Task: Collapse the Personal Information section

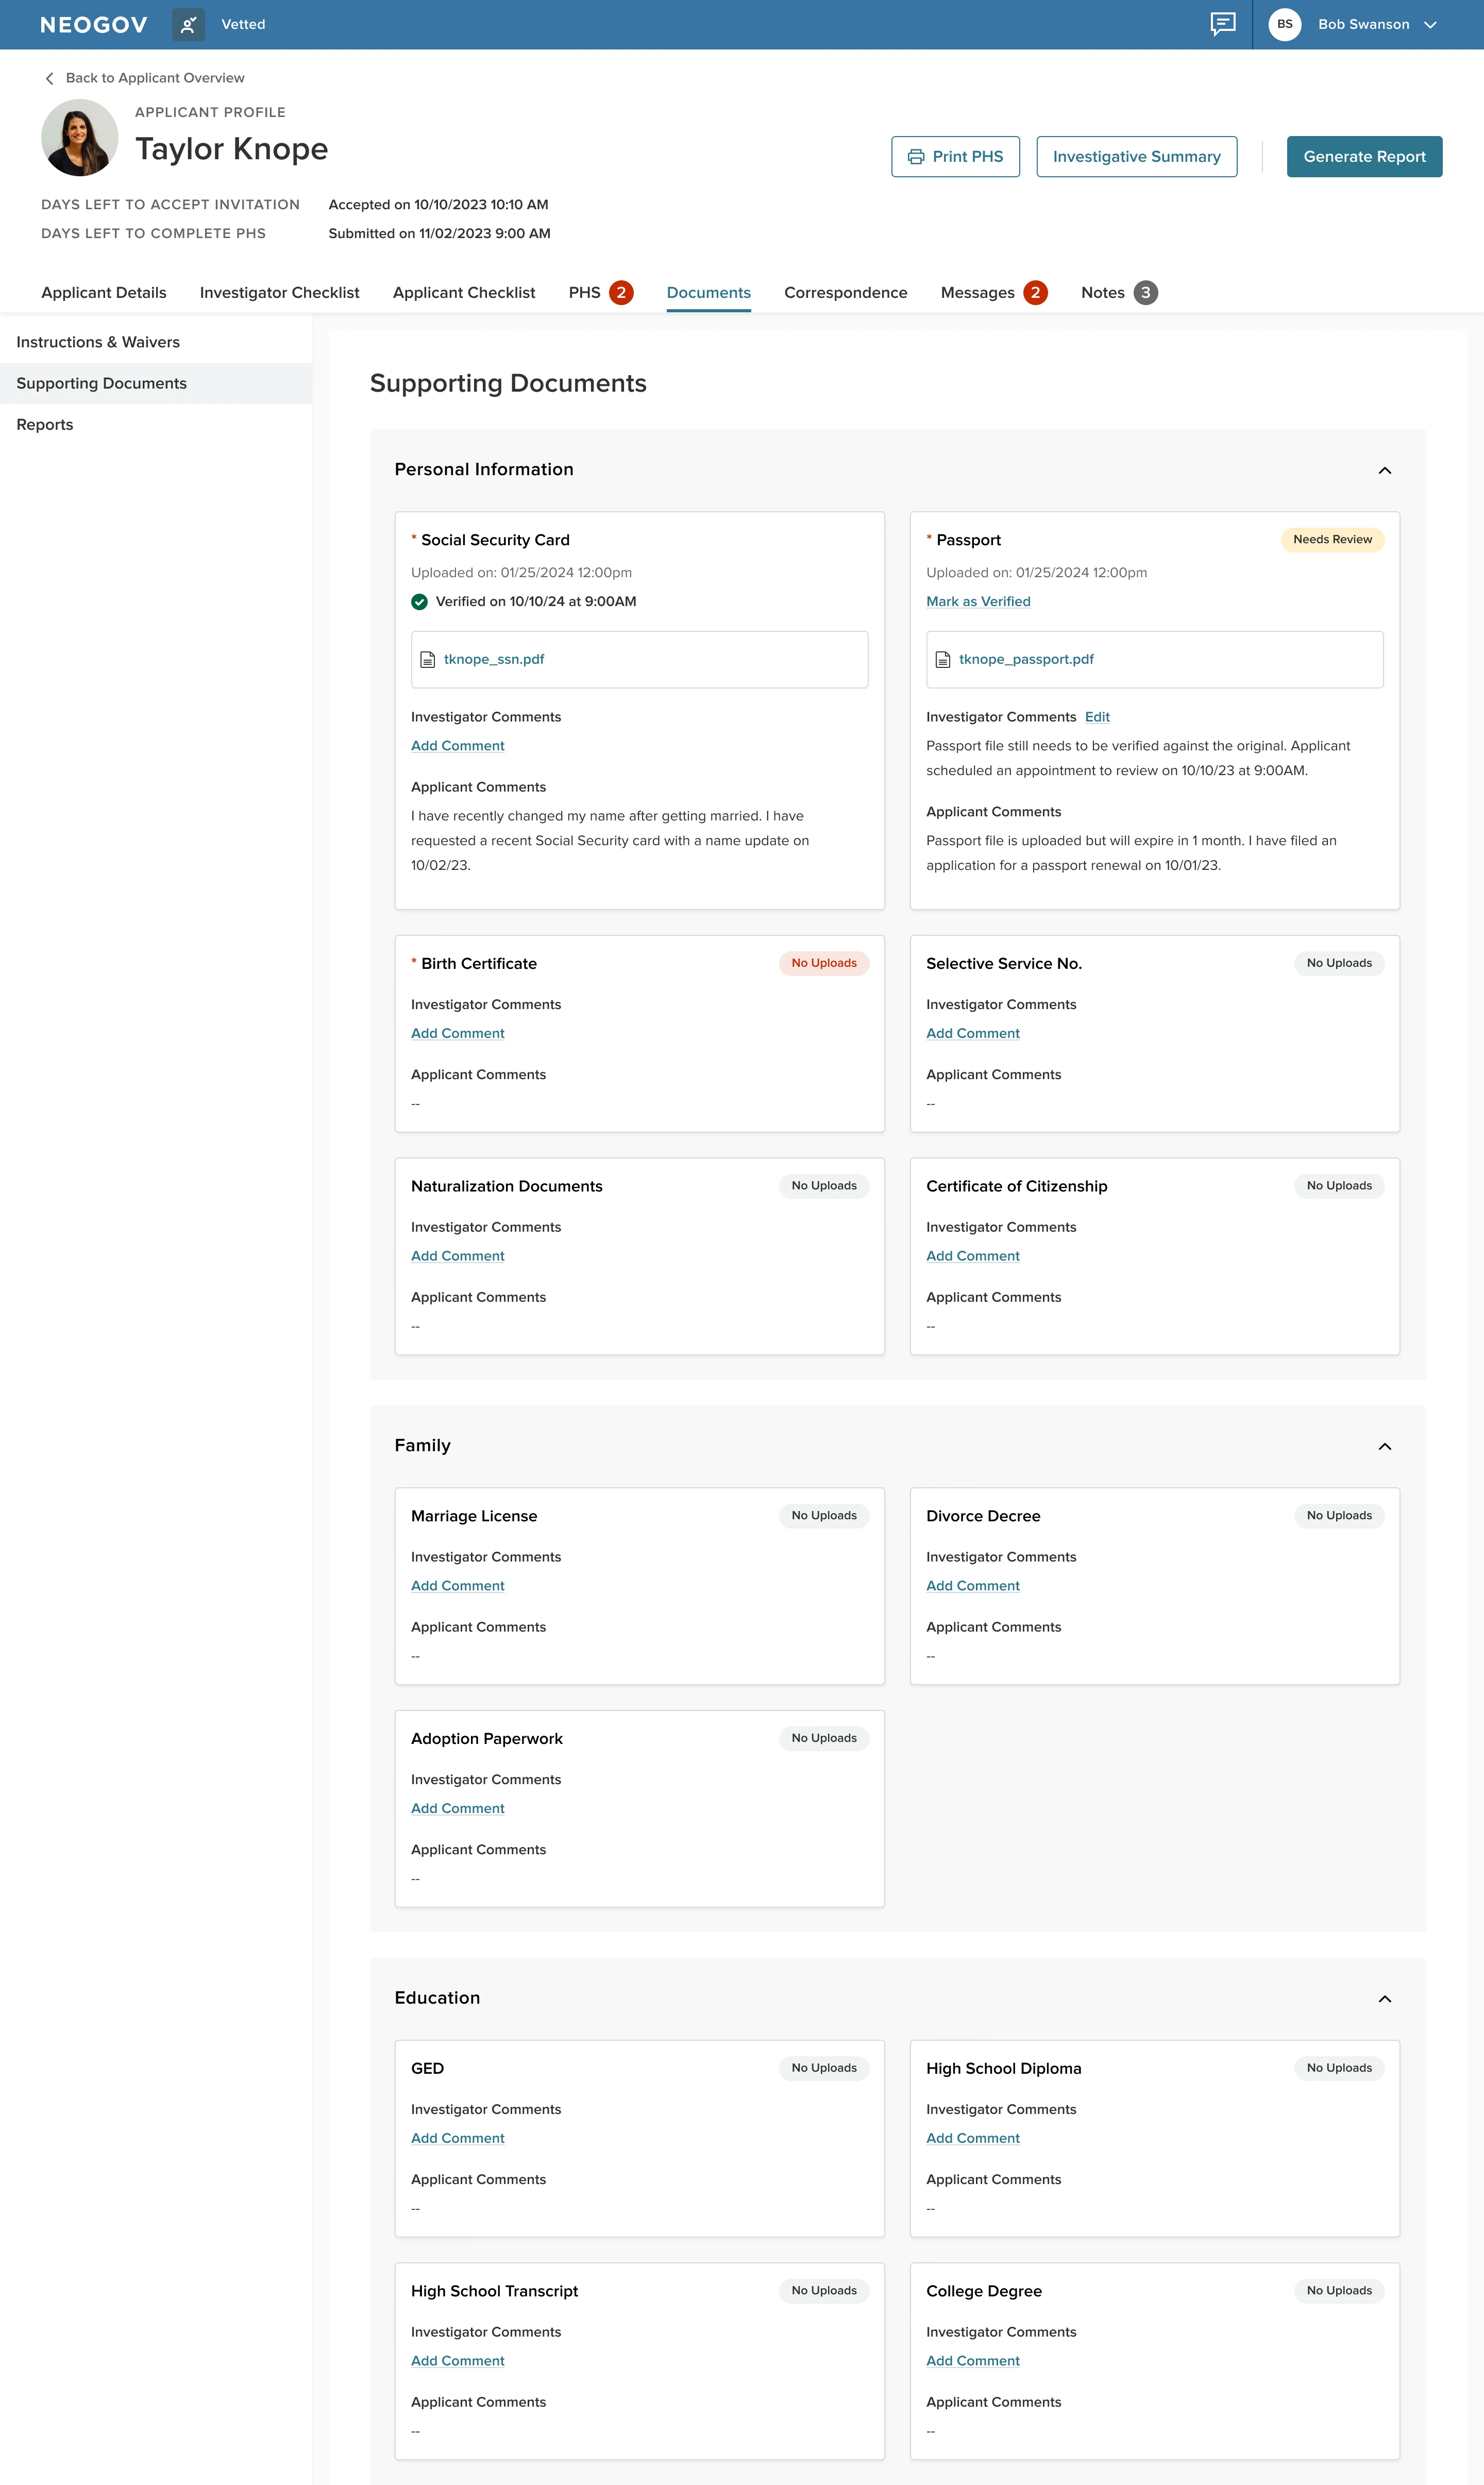Action: click(x=1384, y=471)
